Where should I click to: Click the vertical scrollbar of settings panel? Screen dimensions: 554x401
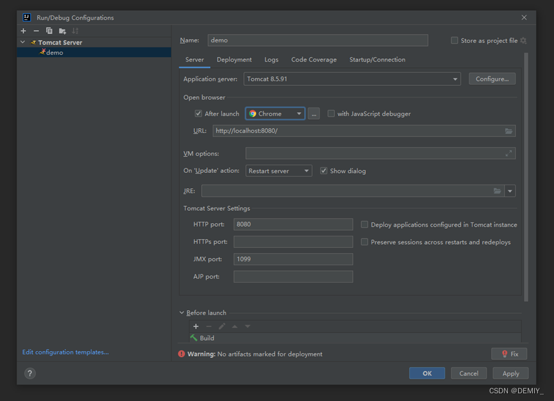(x=526, y=177)
